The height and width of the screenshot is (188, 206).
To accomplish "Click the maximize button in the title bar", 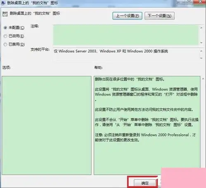I will tap(189, 2).
